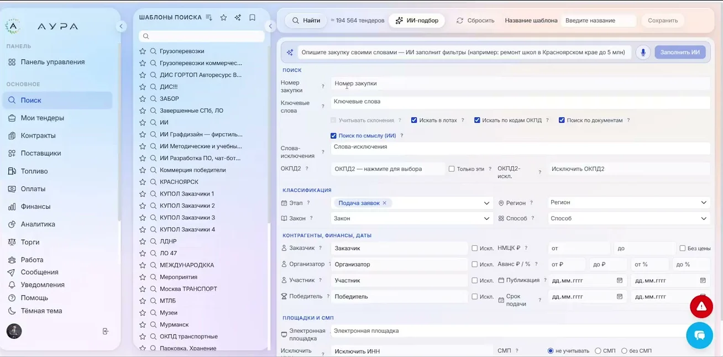Image resolution: width=723 pixels, height=357 pixels.
Task: Click the Сохранить template button
Action: tap(663, 20)
